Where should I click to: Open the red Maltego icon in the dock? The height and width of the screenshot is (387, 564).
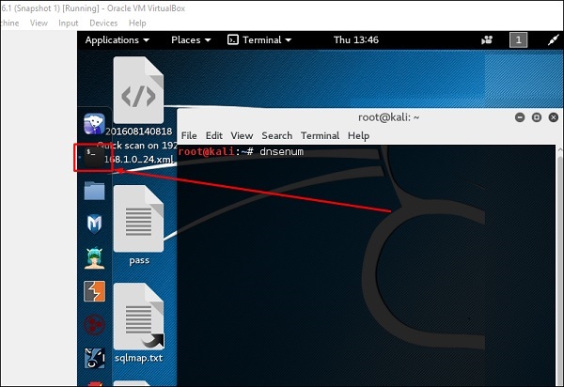[95, 325]
